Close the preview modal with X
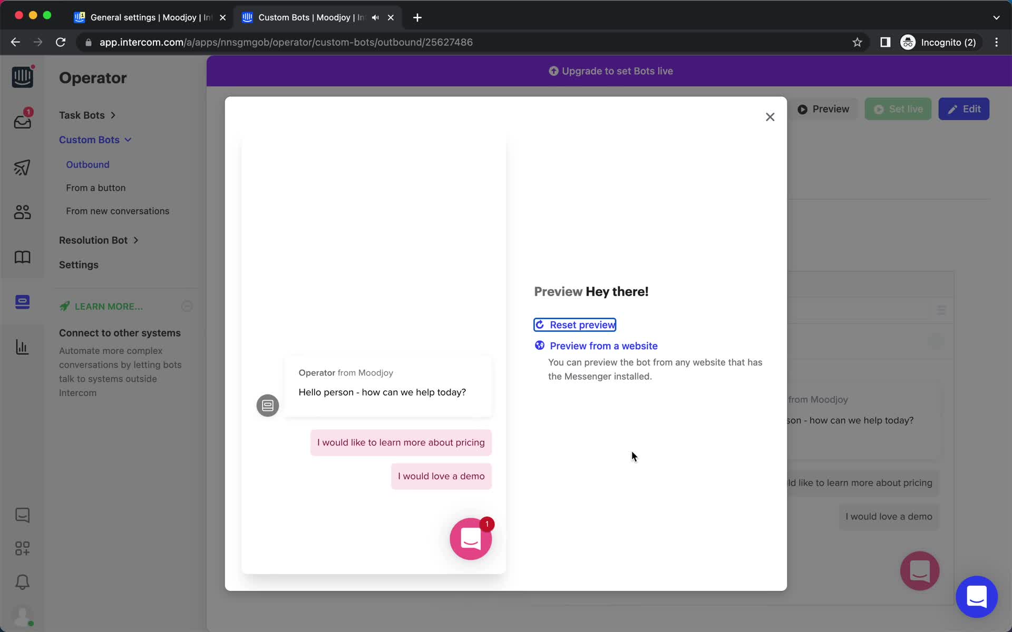Viewport: 1012px width, 632px height. [x=770, y=117]
